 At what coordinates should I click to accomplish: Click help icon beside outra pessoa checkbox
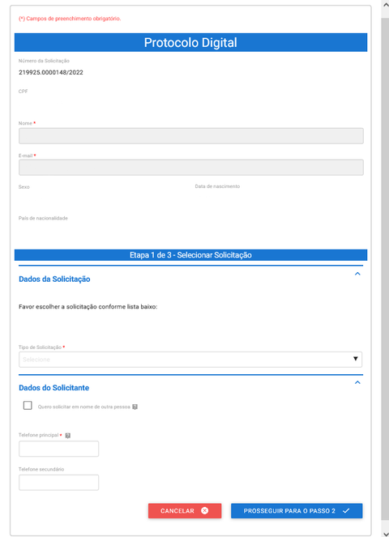click(135, 407)
